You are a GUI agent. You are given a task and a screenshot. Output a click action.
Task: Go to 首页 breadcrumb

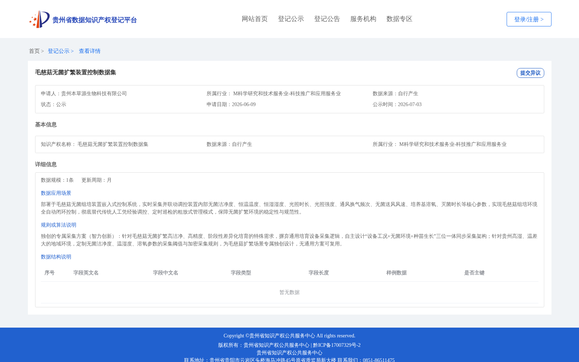coord(34,51)
